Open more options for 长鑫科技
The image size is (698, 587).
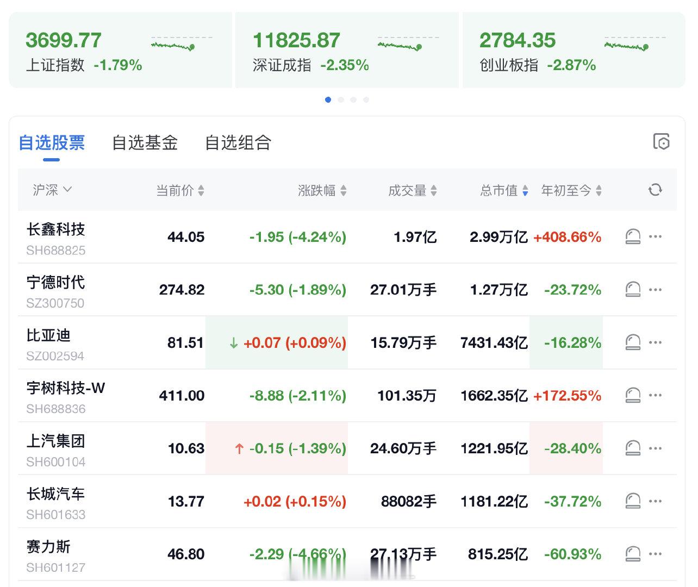(656, 236)
